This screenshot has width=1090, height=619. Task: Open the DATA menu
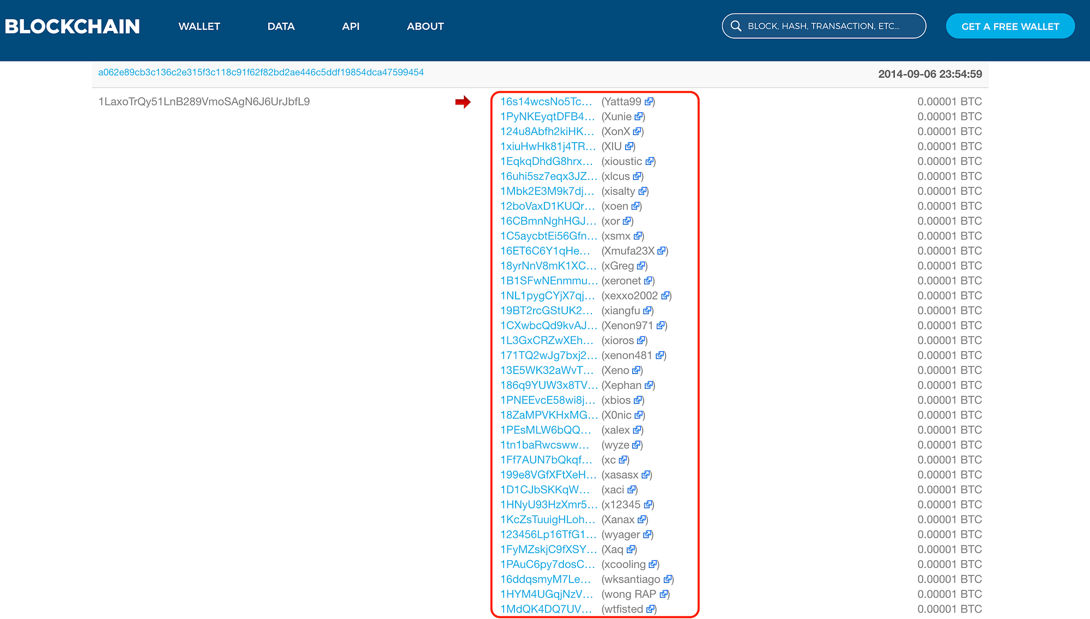point(281,26)
